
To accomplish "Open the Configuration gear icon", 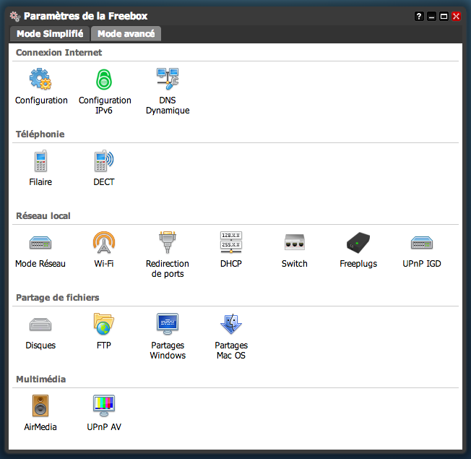I will 40,79.
